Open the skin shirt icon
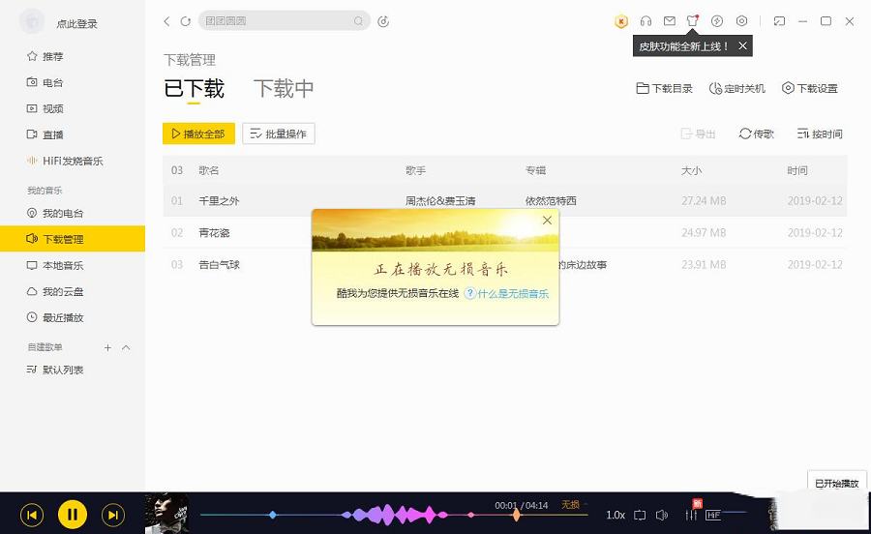Image resolution: width=871 pixels, height=534 pixels. (x=692, y=21)
